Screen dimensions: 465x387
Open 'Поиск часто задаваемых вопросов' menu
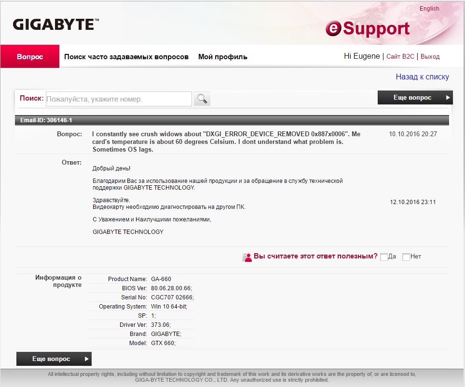pyautogui.click(x=126, y=57)
